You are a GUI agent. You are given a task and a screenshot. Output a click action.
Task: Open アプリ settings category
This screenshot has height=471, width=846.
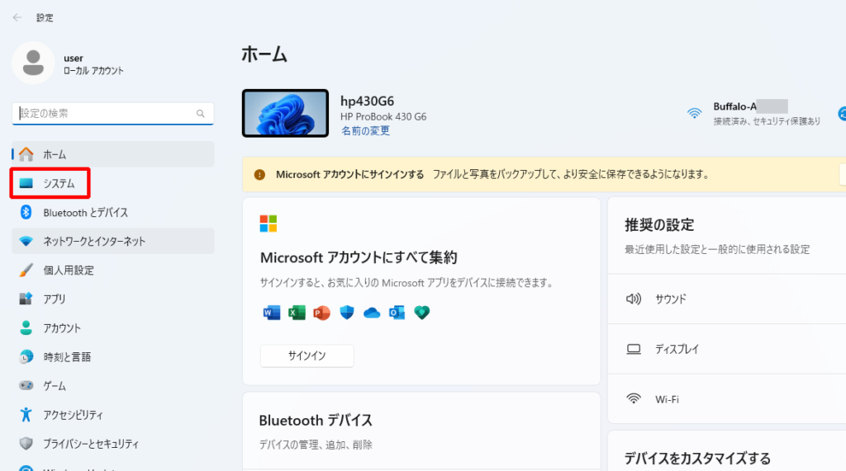[x=112, y=299]
